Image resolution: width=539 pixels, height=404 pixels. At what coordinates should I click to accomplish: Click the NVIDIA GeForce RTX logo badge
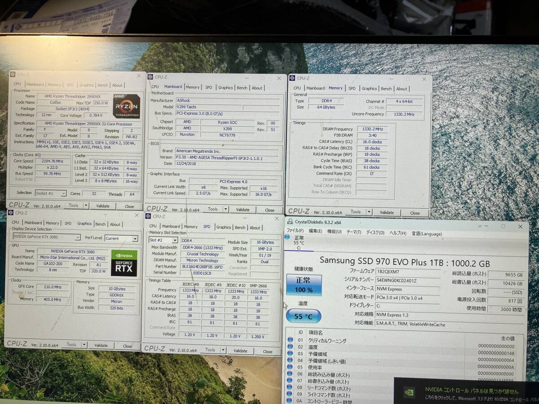(x=124, y=263)
